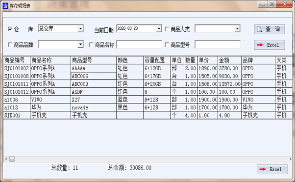The width and height of the screenshot is (295, 182).
Task: Click the 商品型号 text input field
Action: tap(218, 44)
